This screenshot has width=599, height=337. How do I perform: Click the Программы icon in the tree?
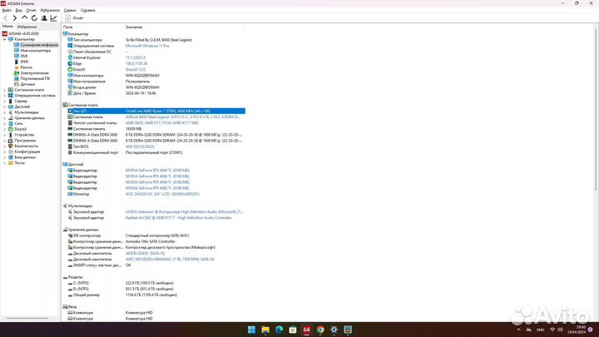[11, 141]
